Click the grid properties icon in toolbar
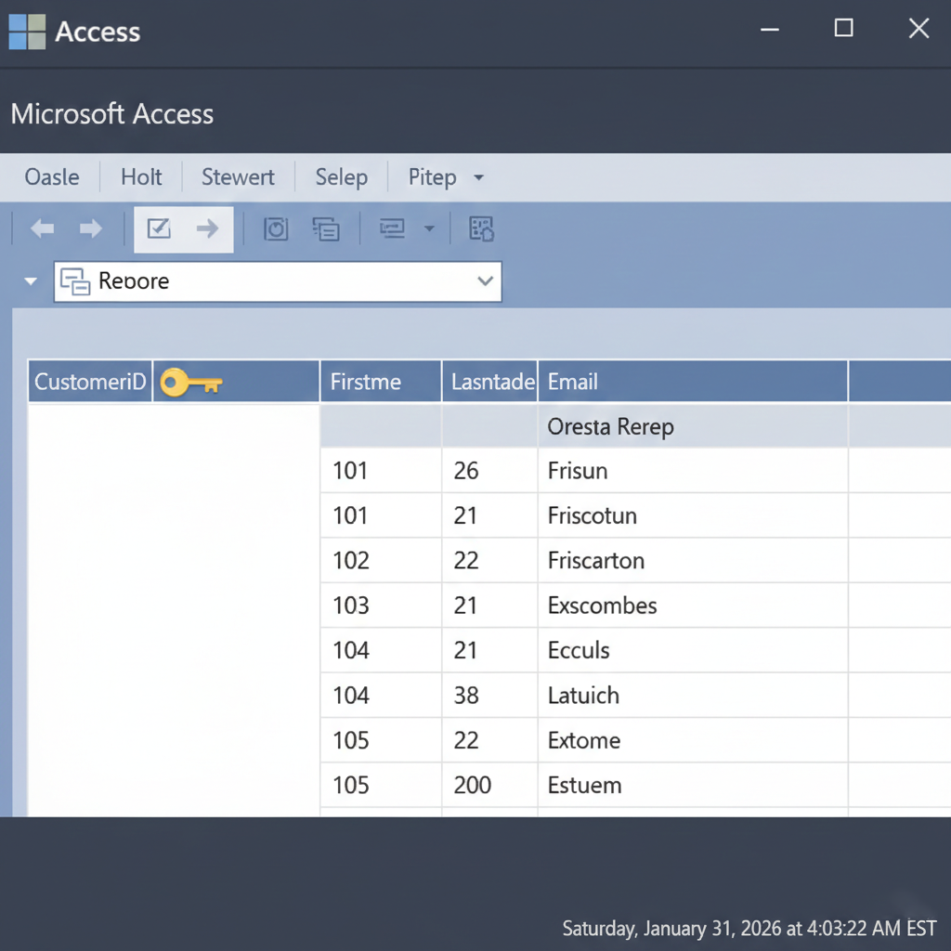The width and height of the screenshot is (951, 951). point(481,229)
